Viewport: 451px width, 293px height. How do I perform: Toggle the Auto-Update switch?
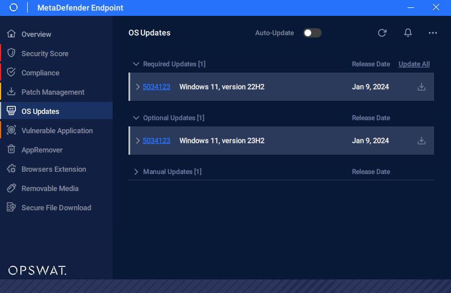(x=312, y=33)
